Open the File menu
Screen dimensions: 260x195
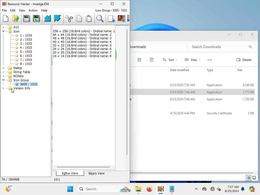point(4,10)
